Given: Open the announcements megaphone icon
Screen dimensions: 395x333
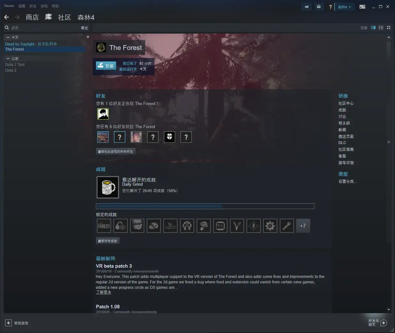Looking at the screenshot, I should [x=306, y=7].
